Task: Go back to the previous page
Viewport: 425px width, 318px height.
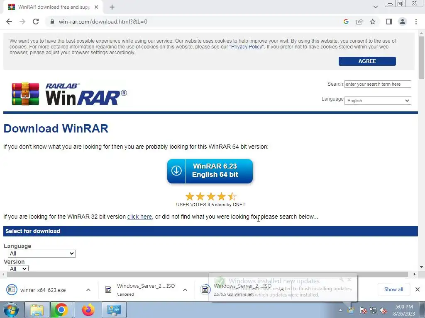Action: coord(9,22)
